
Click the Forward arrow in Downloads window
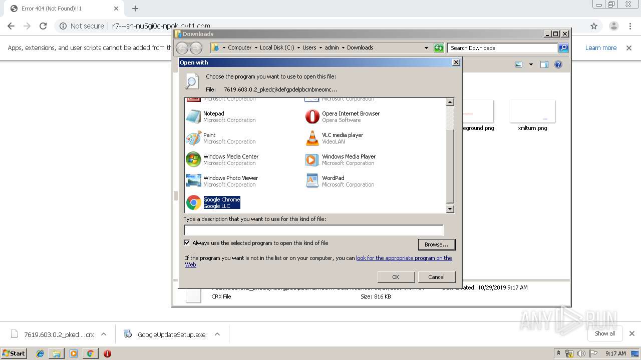tap(196, 48)
